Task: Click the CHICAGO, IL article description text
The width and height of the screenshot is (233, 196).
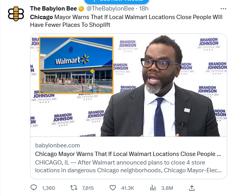Action: tap(129, 166)
